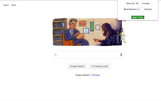Click the green letter l frame
The height and width of the screenshot is (101, 161).
click(x=92, y=26)
